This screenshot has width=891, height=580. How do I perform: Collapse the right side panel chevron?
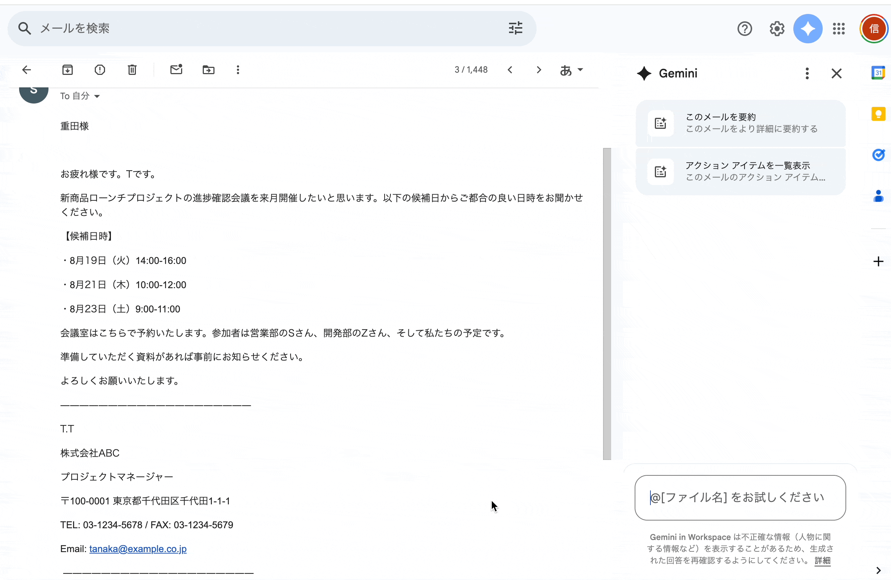[879, 572]
